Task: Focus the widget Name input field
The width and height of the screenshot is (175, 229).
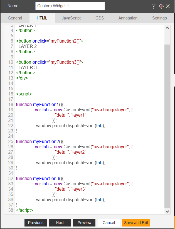Action: coord(70,6)
